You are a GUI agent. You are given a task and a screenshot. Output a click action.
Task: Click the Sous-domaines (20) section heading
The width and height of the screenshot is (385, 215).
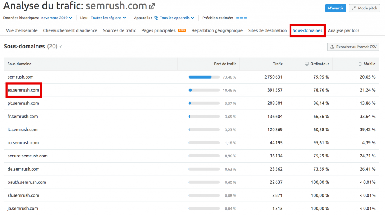[30, 46]
